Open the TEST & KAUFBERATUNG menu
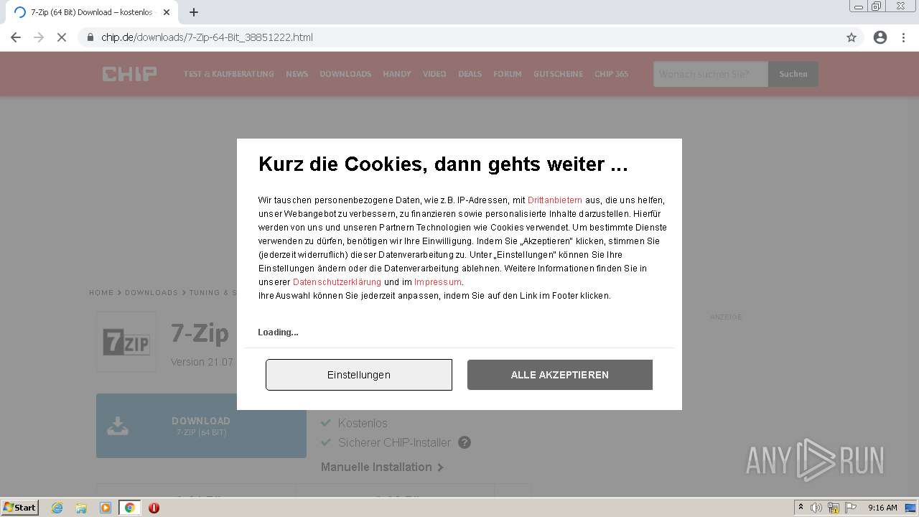The width and height of the screenshot is (919, 517). 228,74
